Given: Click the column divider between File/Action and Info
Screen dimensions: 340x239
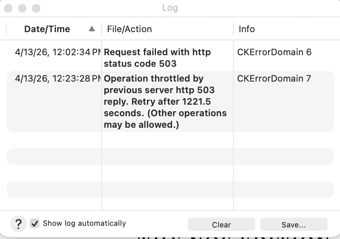Looking at the screenshot, I should tap(233, 29).
